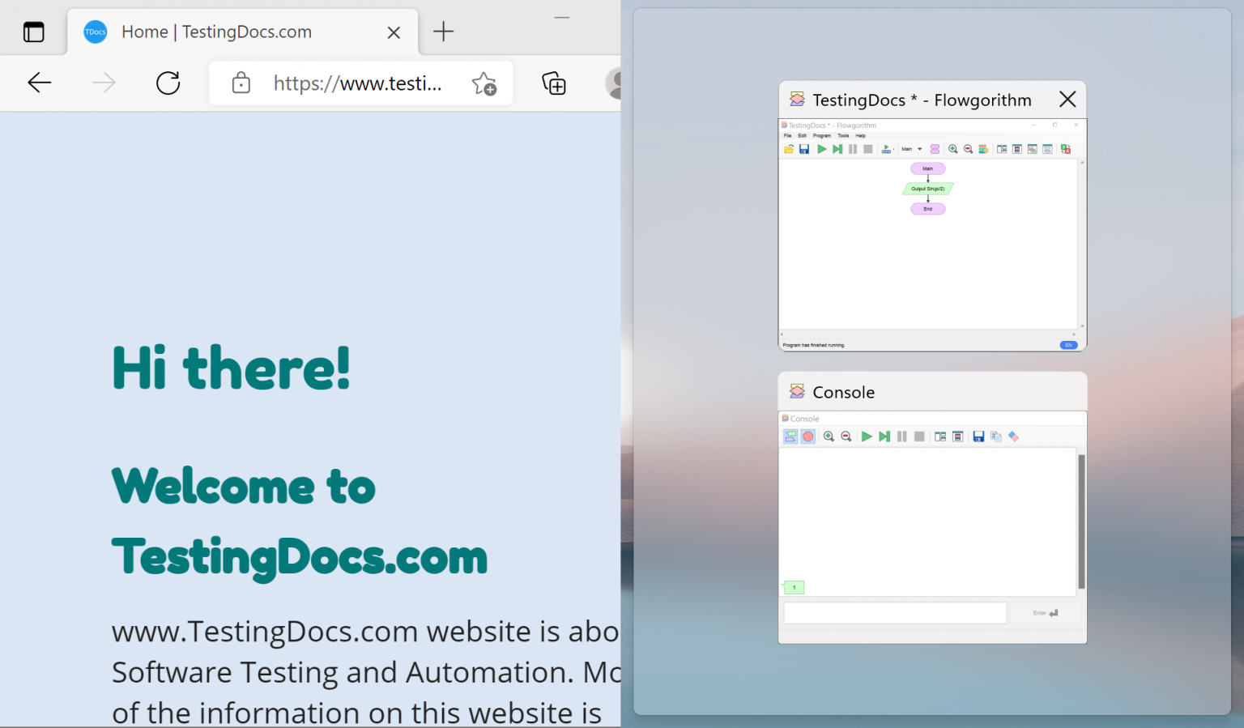
Task: Clear the console using the eraser icon
Action: pos(1013,436)
